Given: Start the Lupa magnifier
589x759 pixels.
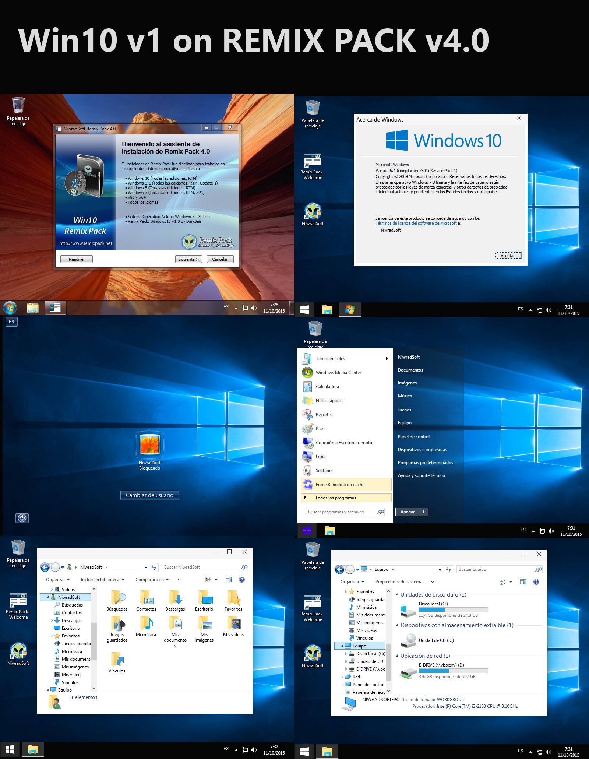Looking at the screenshot, I should 321,456.
